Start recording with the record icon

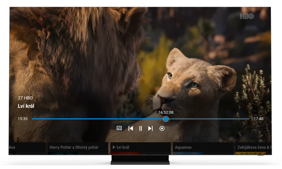[162, 128]
